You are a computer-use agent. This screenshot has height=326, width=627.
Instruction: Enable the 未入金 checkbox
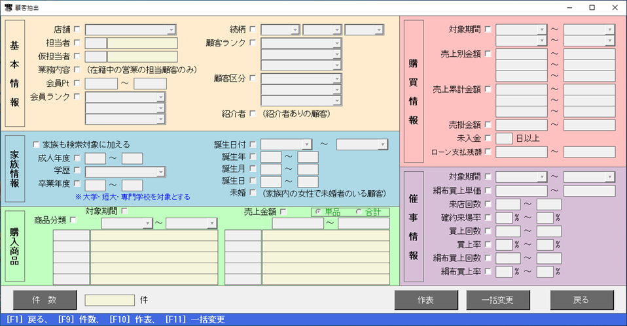[x=488, y=138]
